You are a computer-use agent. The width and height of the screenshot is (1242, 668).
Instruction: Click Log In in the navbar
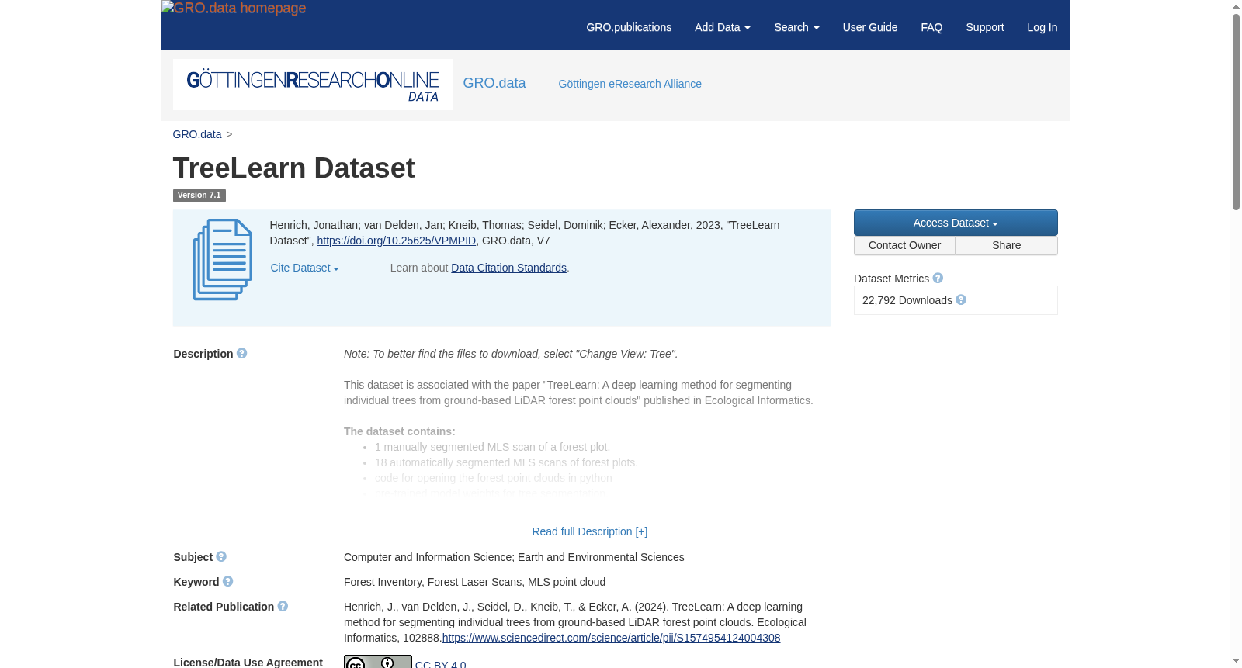click(x=1043, y=27)
